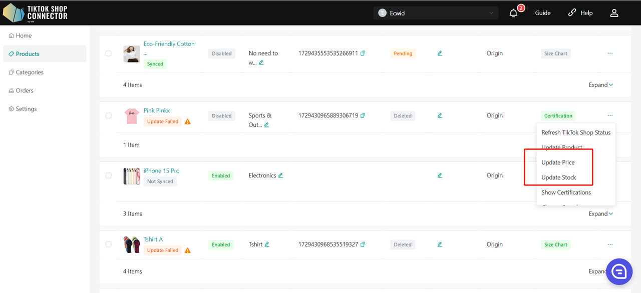Image resolution: width=641 pixels, height=293 pixels.
Task: Click the Not Synced badge
Action: click(x=160, y=181)
